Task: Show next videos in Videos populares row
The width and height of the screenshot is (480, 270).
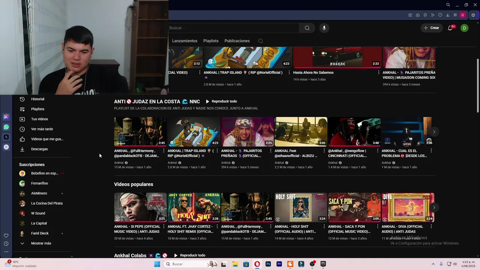Action: [434, 207]
